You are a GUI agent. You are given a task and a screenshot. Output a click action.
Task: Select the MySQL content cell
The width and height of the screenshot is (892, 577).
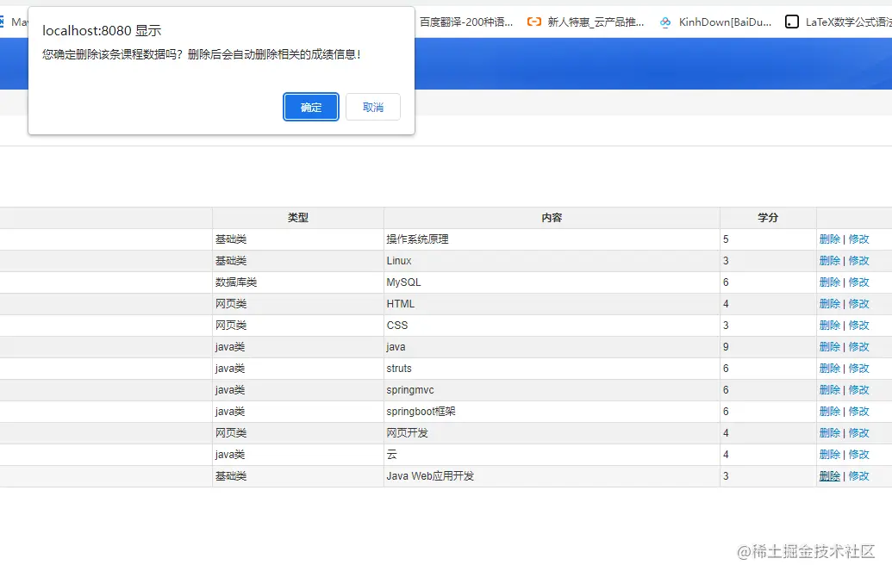click(x=552, y=282)
